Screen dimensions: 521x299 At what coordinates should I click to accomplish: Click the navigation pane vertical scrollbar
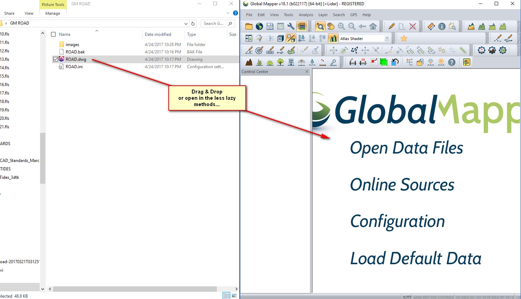coord(43,158)
